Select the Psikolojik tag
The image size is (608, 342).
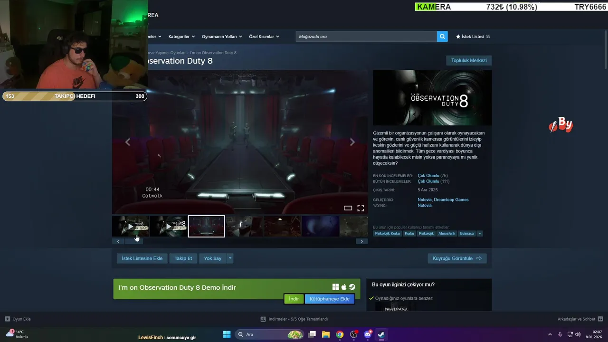click(x=426, y=234)
